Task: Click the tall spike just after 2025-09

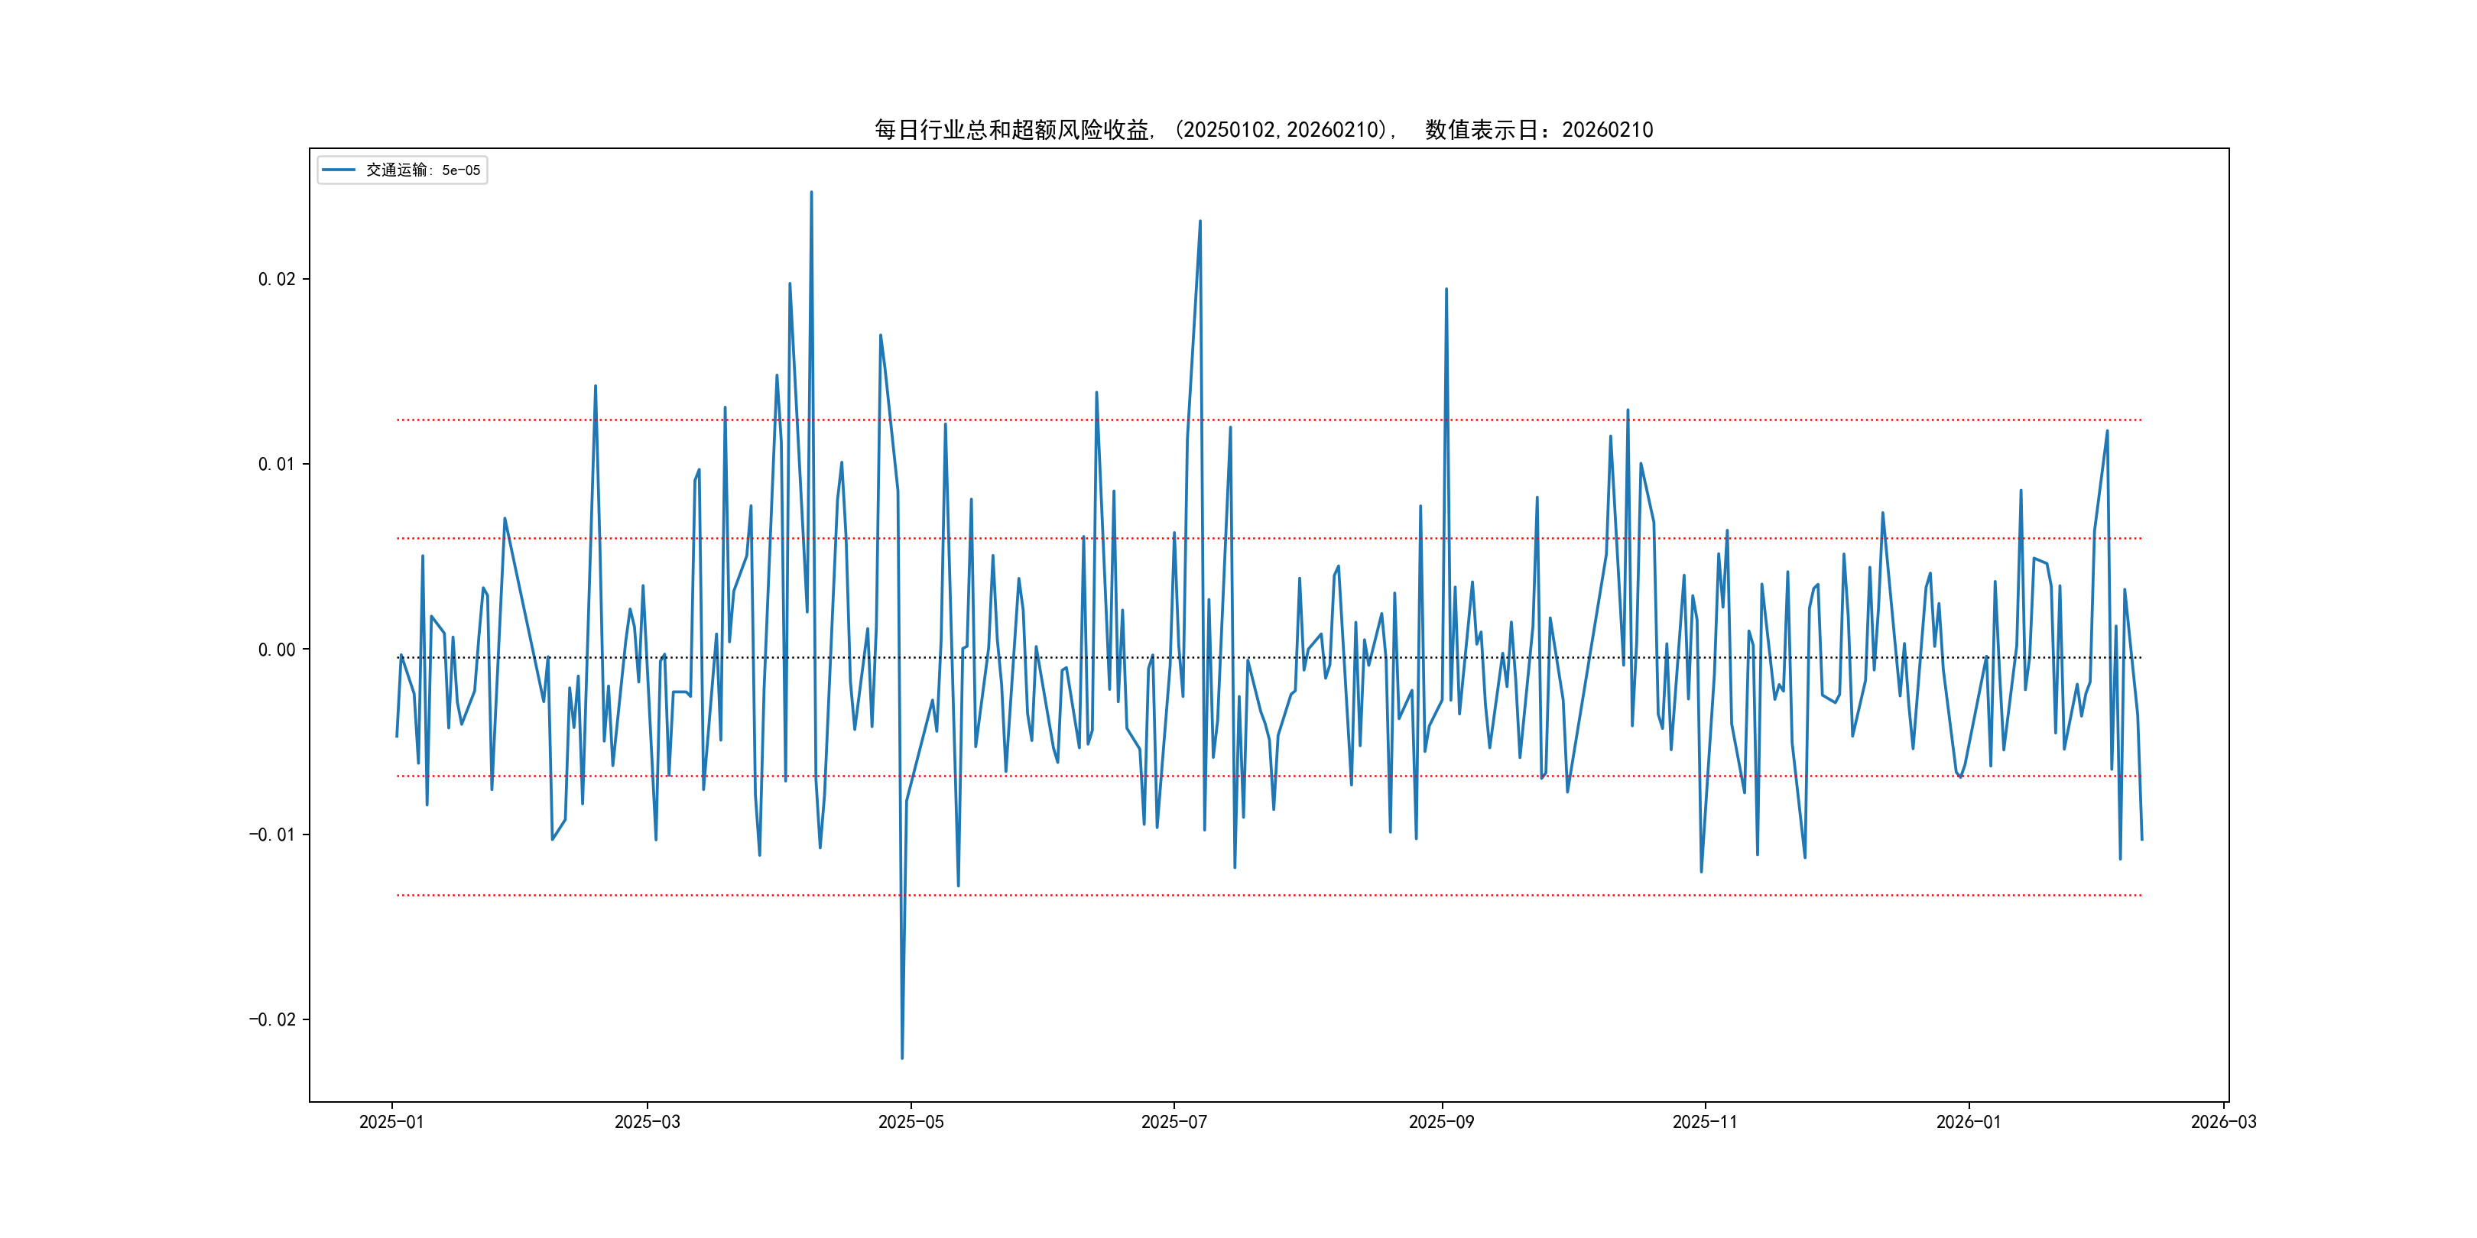Action: tap(1446, 290)
